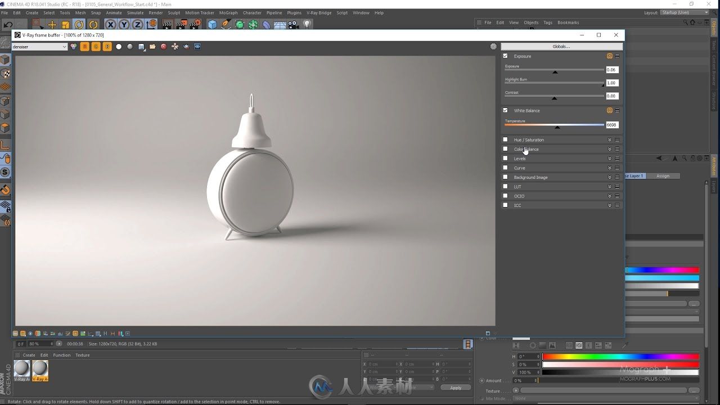Disable the Exposure correction checkbox
The width and height of the screenshot is (720, 405).
click(x=505, y=56)
